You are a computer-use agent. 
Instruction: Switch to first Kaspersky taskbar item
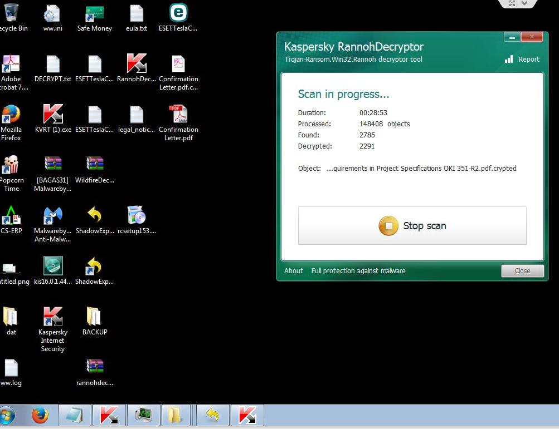(109, 415)
